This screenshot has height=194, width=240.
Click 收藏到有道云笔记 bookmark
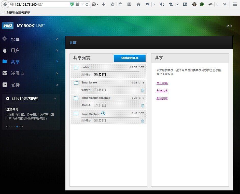(16, 13)
